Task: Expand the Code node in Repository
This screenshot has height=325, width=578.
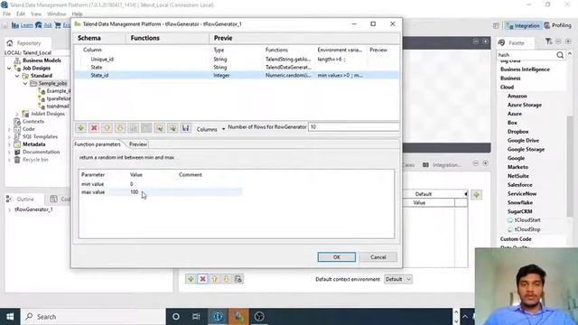Action: (9, 129)
